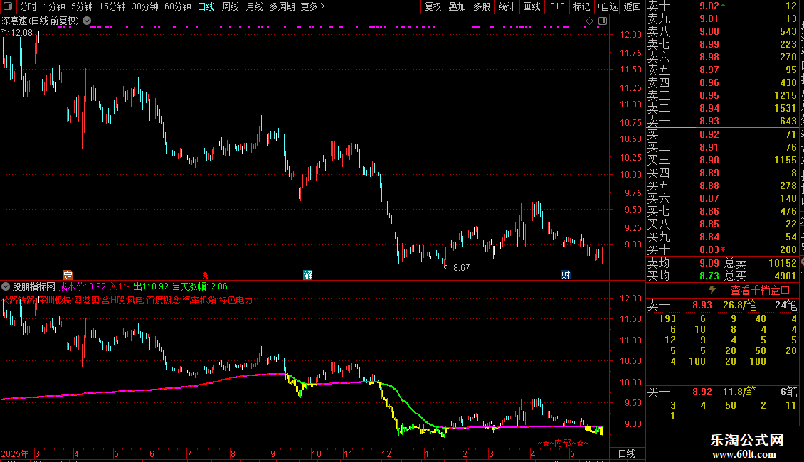This screenshot has height=462, width=804.
Task: Click 总卖 10152 total value
Action: (x=782, y=263)
